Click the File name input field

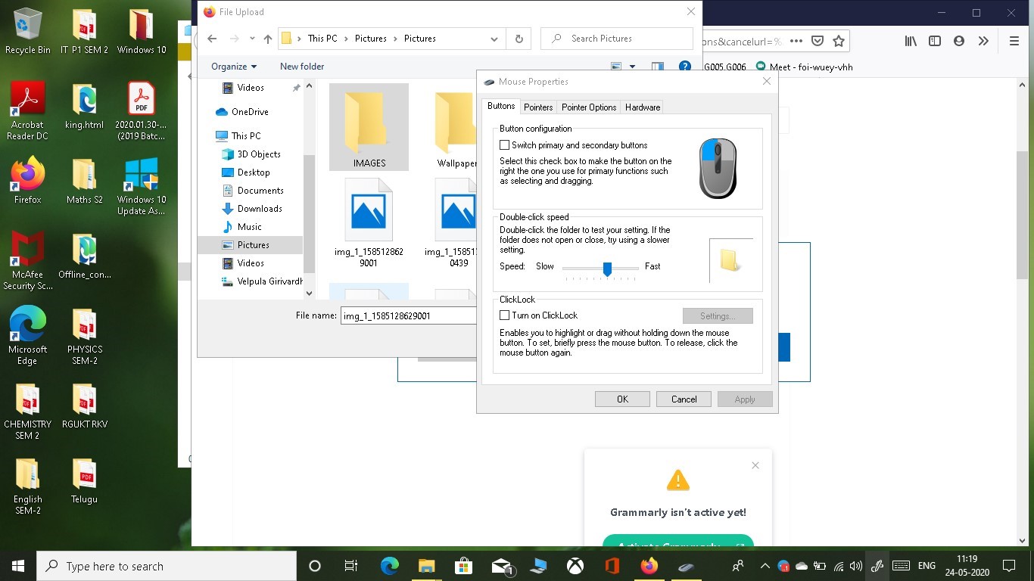point(409,315)
